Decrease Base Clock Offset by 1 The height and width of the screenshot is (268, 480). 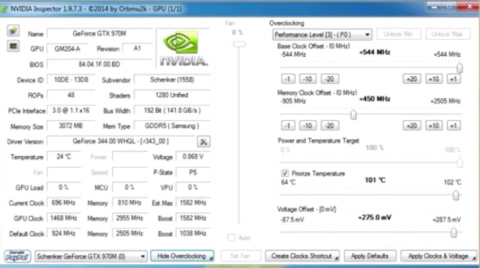pyautogui.click(x=288, y=79)
